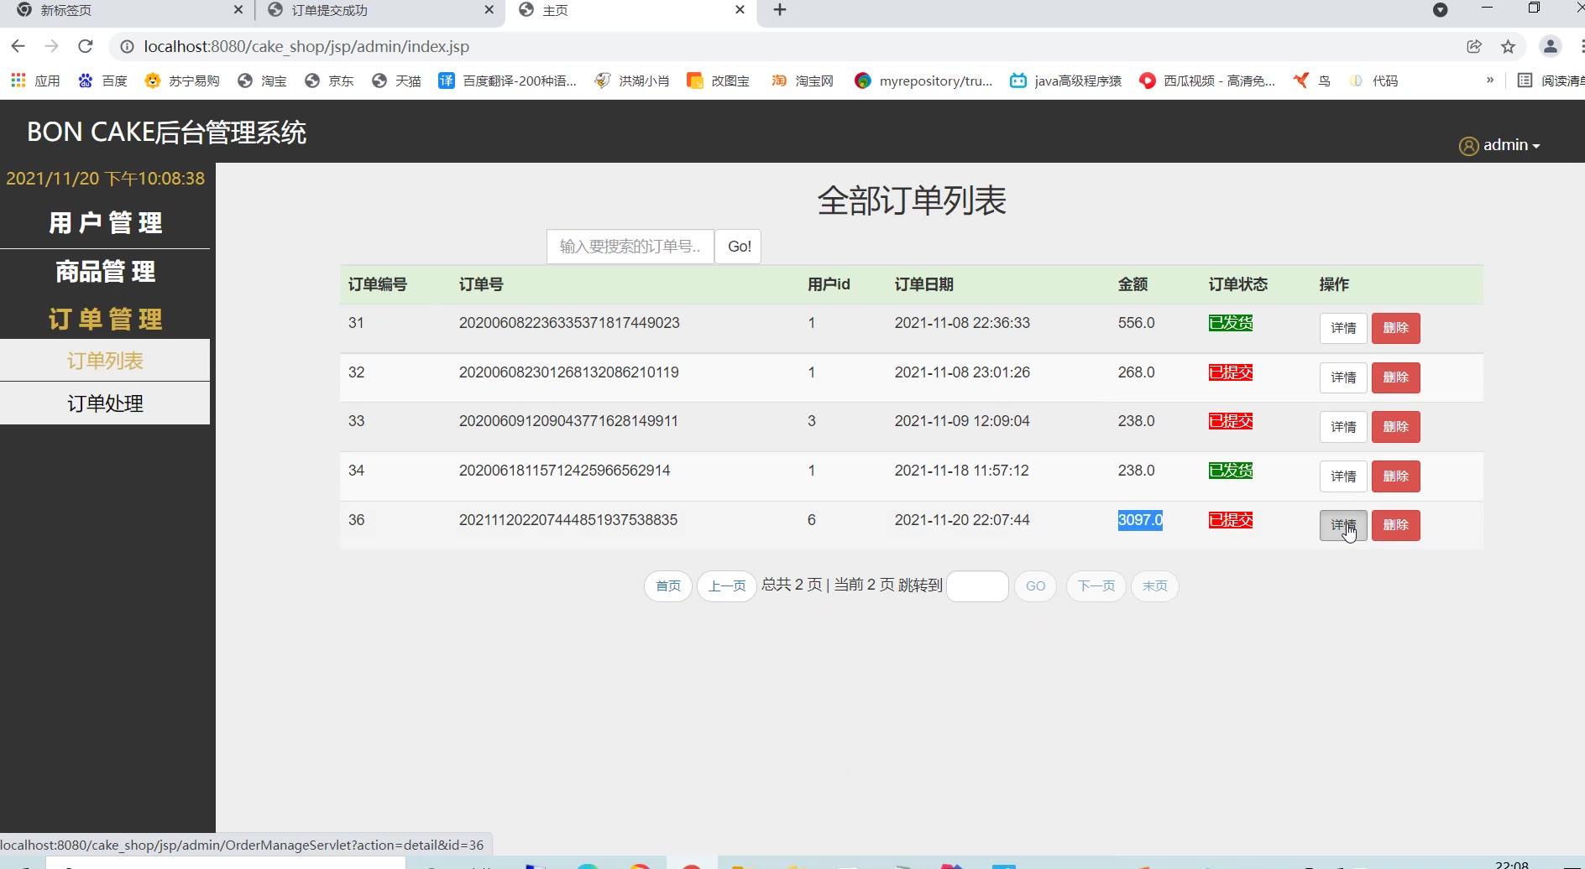
Task: Share this page via share icon
Action: point(1474,46)
